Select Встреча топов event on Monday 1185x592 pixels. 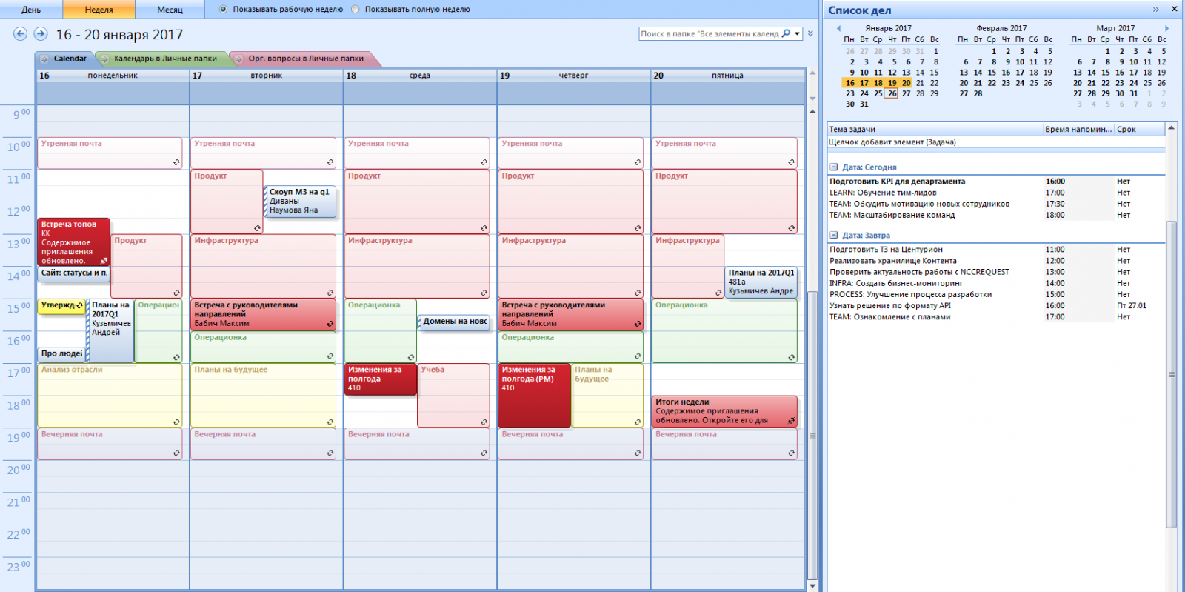(73, 242)
